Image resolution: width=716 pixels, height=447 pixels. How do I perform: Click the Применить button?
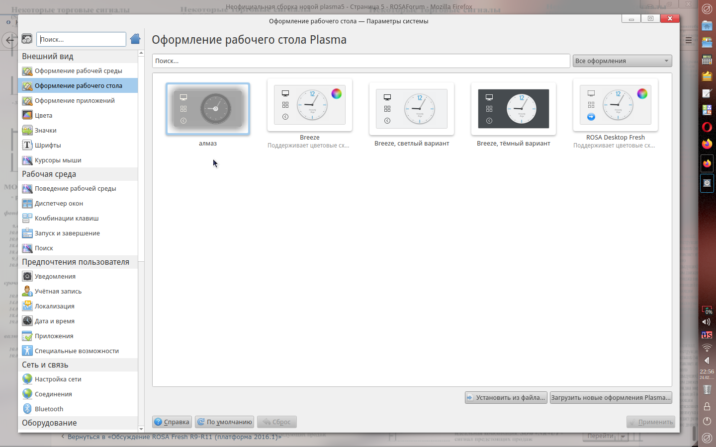pos(651,422)
